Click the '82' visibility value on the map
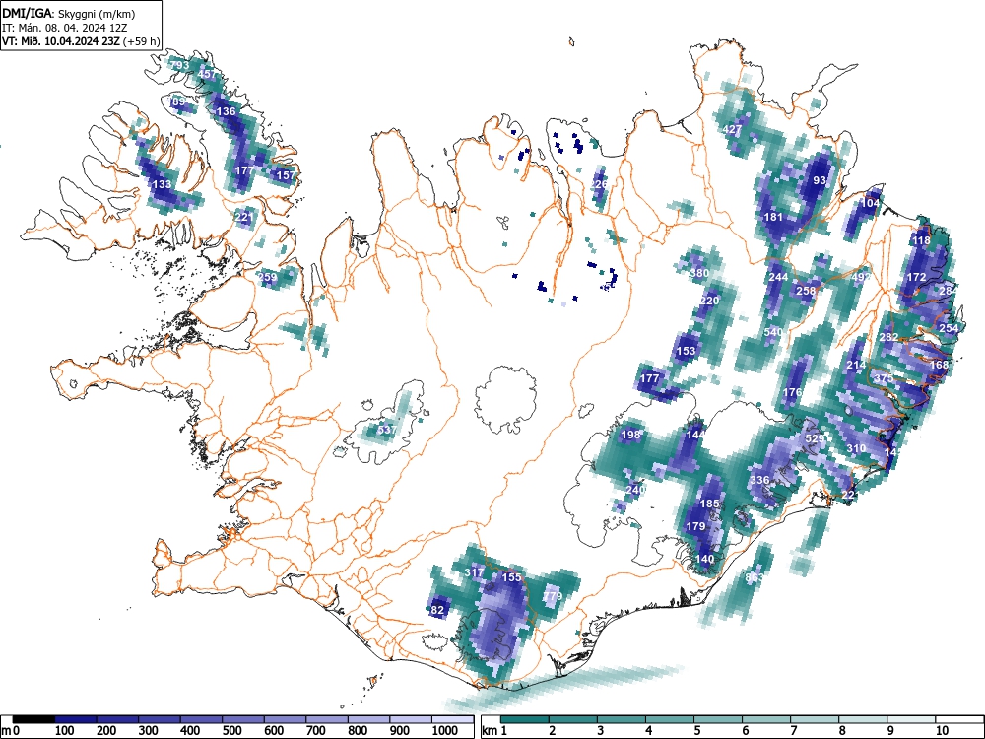985x739 pixels. coord(438,610)
